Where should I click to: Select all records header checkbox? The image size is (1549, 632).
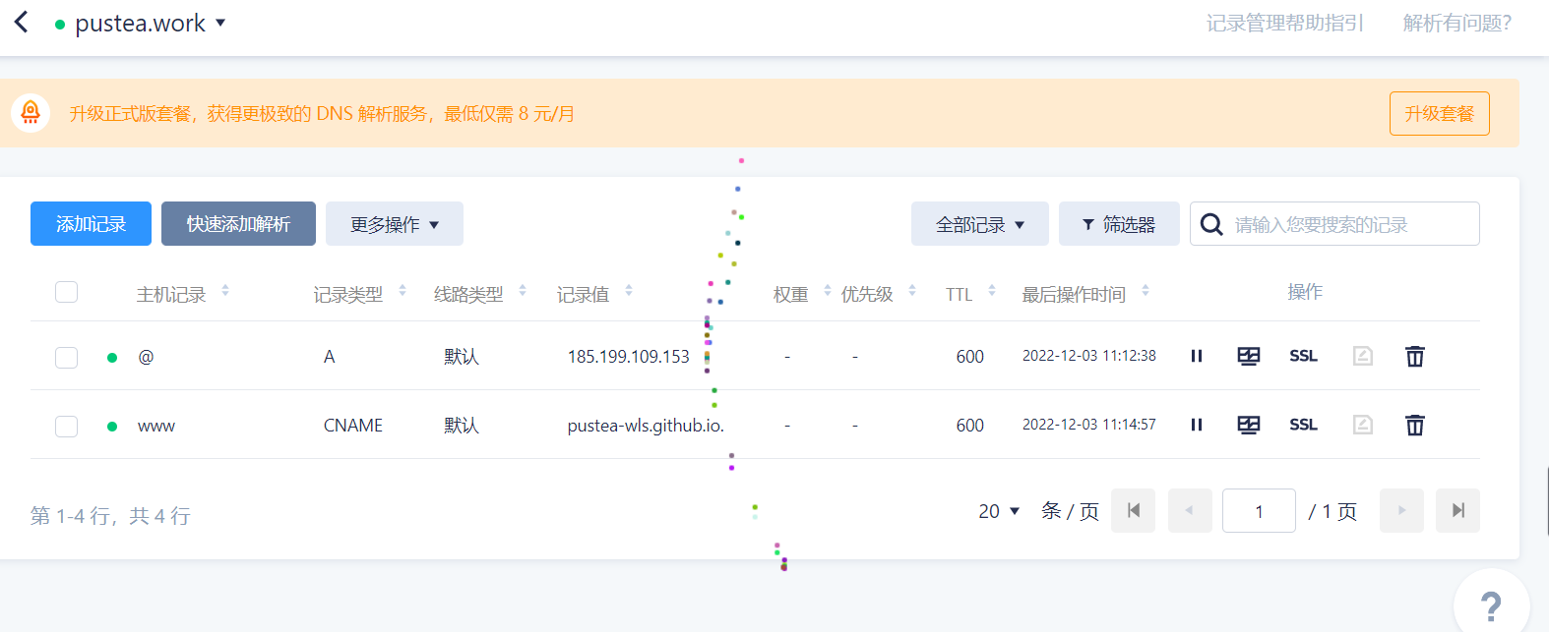tap(67, 292)
